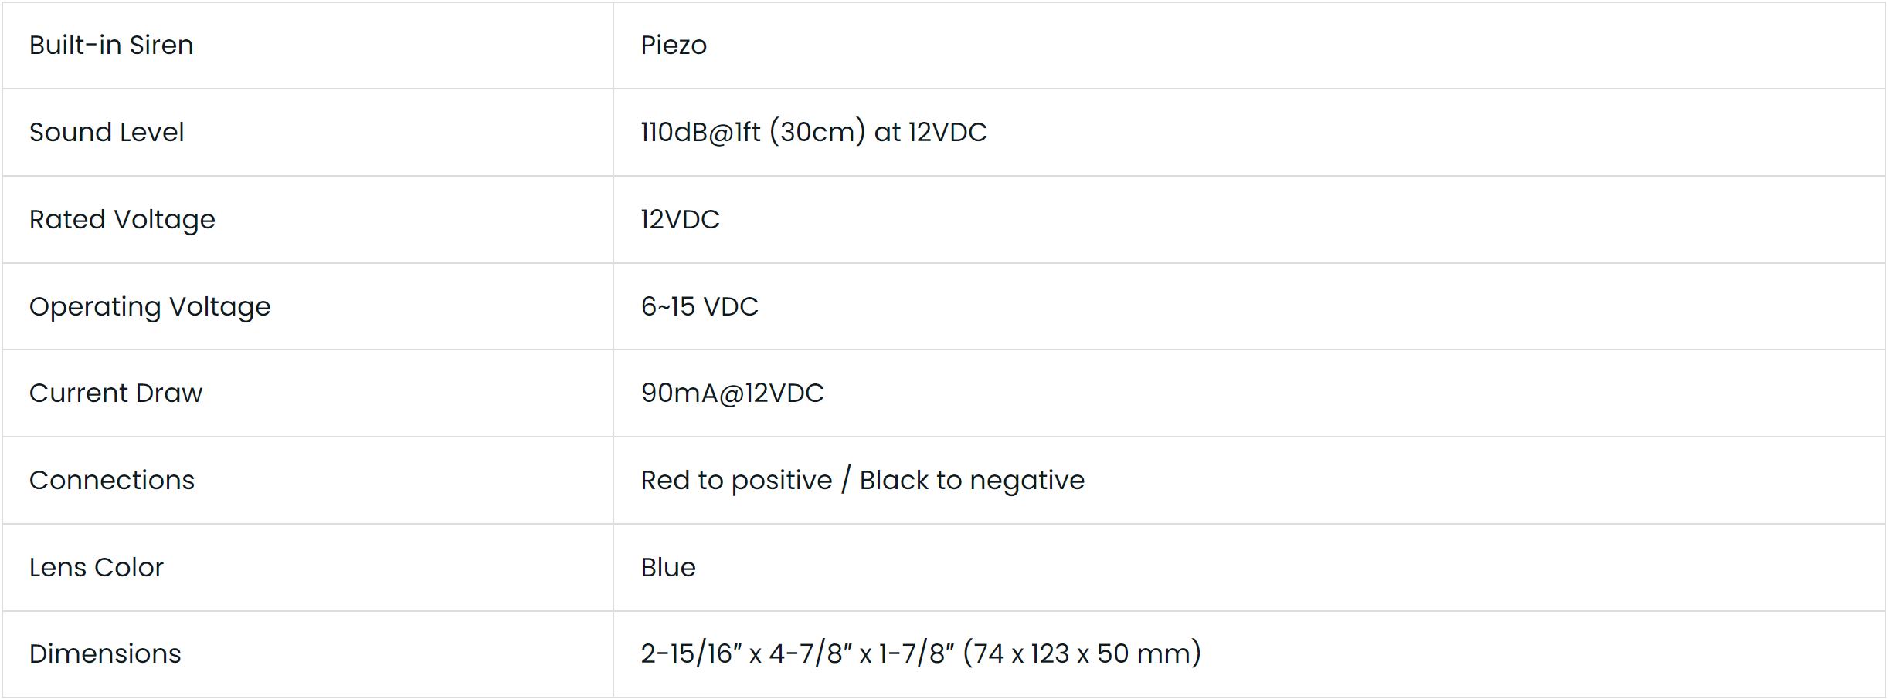
Task: Select the "(74 x 123 x 50 mm)" text
Action: (1082, 654)
